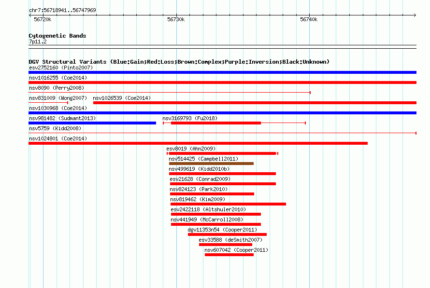Open the nsv1026539 (Coe2014) label

pyautogui.click(x=122, y=98)
